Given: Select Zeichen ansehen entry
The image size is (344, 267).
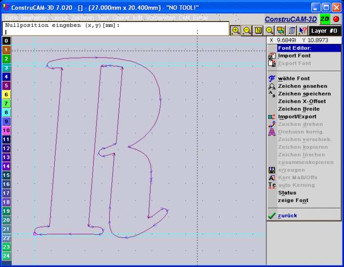Looking at the screenshot, I should point(303,86).
